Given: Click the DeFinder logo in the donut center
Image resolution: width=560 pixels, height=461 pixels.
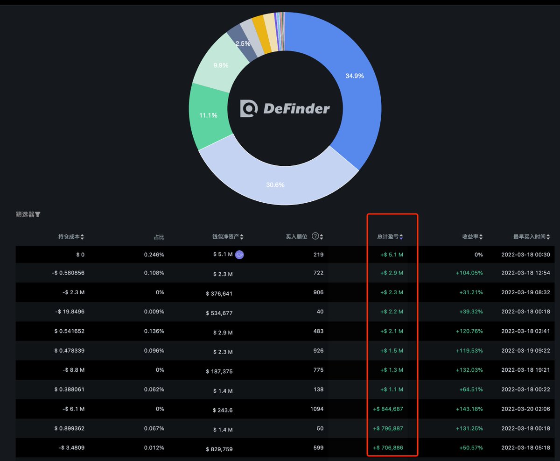Looking at the screenshot, I should pyautogui.click(x=285, y=109).
